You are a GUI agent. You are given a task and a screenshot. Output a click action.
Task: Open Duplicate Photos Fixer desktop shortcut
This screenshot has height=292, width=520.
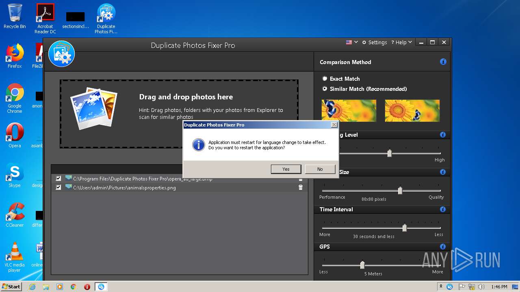(x=106, y=19)
